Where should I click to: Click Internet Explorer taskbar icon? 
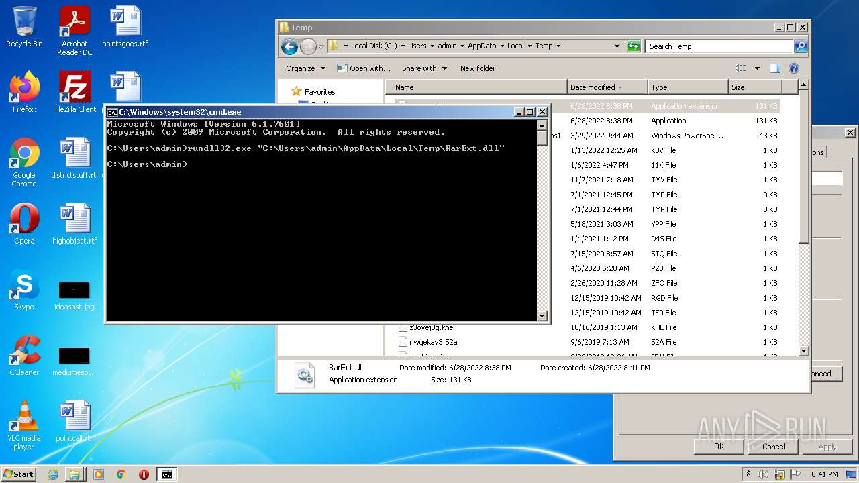tap(53, 474)
